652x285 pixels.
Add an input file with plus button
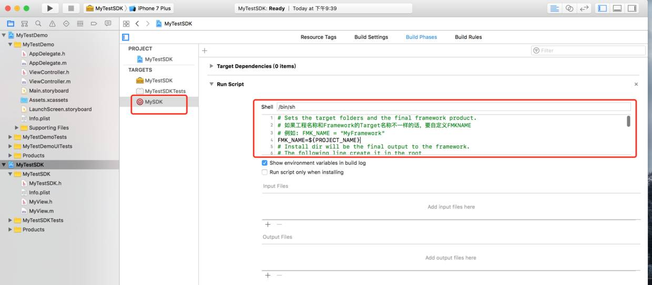268,224
